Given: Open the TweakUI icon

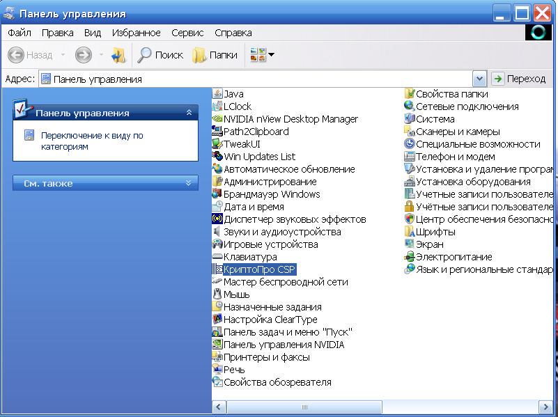Looking at the screenshot, I should [x=217, y=144].
